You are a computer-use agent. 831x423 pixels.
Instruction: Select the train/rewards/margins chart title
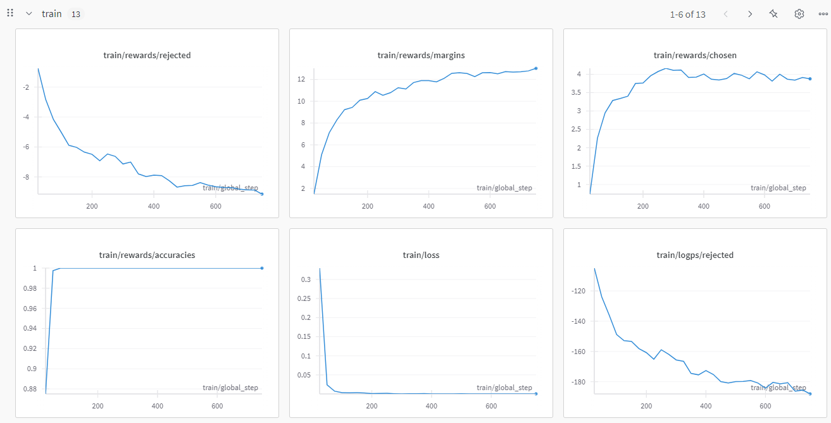click(x=421, y=55)
